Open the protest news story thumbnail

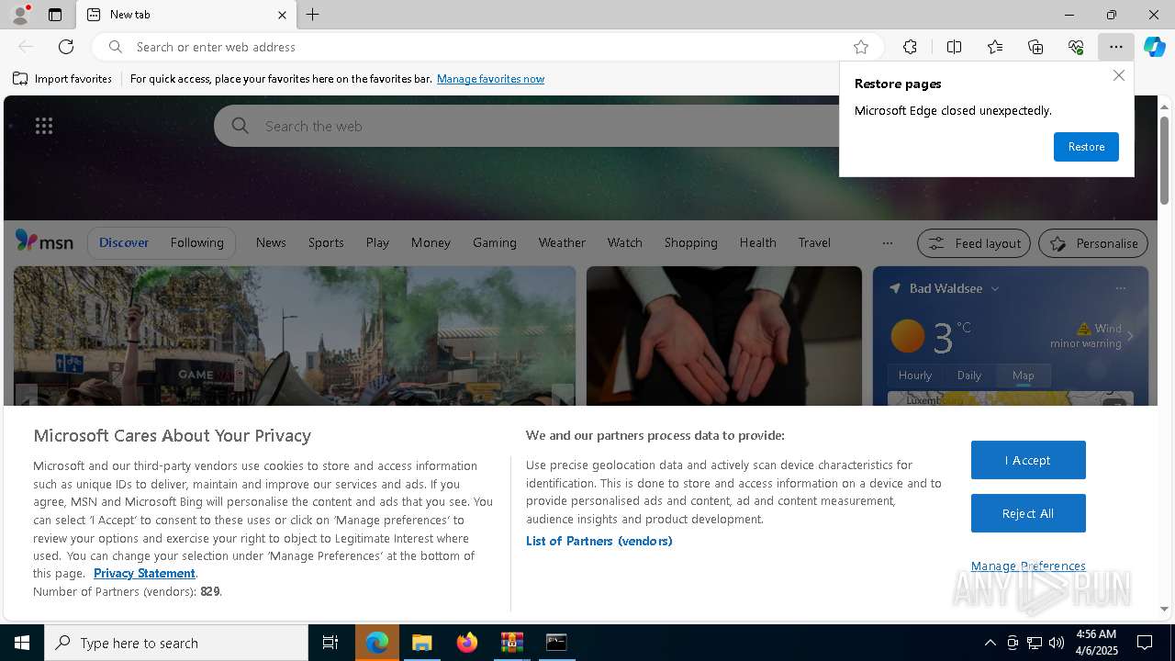coord(295,336)
